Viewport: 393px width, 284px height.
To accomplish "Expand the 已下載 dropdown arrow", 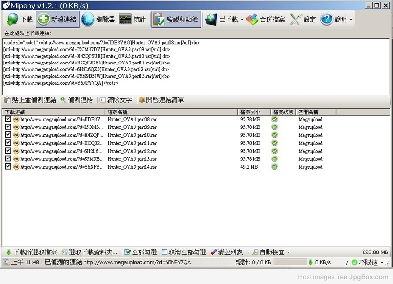I will 242,20.
